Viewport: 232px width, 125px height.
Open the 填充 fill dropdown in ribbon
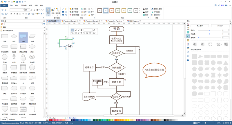[x=146, y=9]
